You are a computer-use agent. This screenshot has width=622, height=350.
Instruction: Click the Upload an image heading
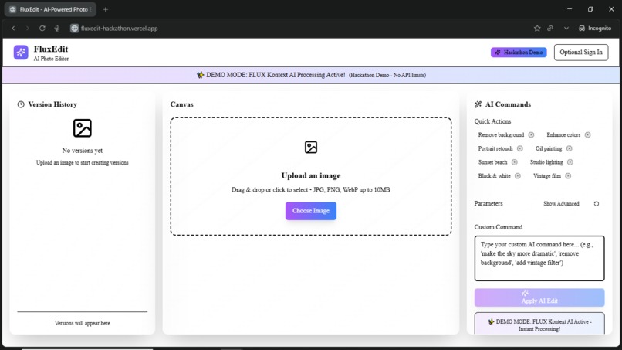pyautogui.click(x=310, y=175)
